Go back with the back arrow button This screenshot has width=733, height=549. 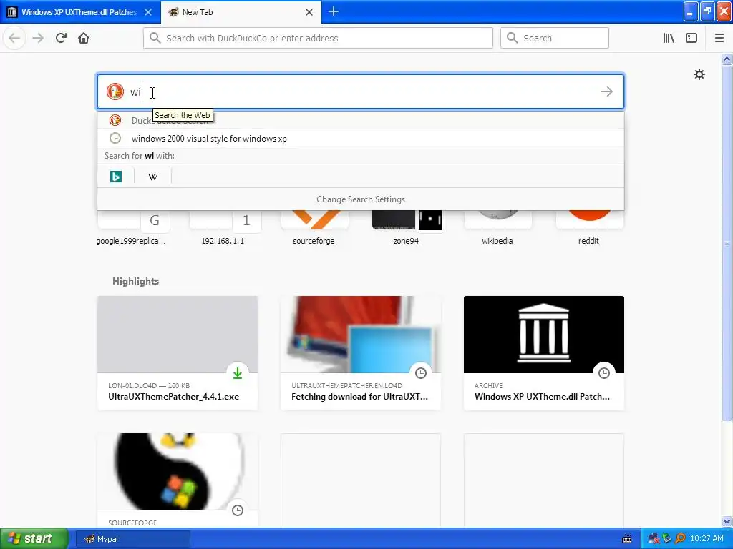(14, 39)
